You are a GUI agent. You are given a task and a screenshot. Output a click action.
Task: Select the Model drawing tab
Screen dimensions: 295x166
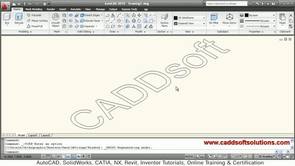pyautogui.click(x=21, y=135)
